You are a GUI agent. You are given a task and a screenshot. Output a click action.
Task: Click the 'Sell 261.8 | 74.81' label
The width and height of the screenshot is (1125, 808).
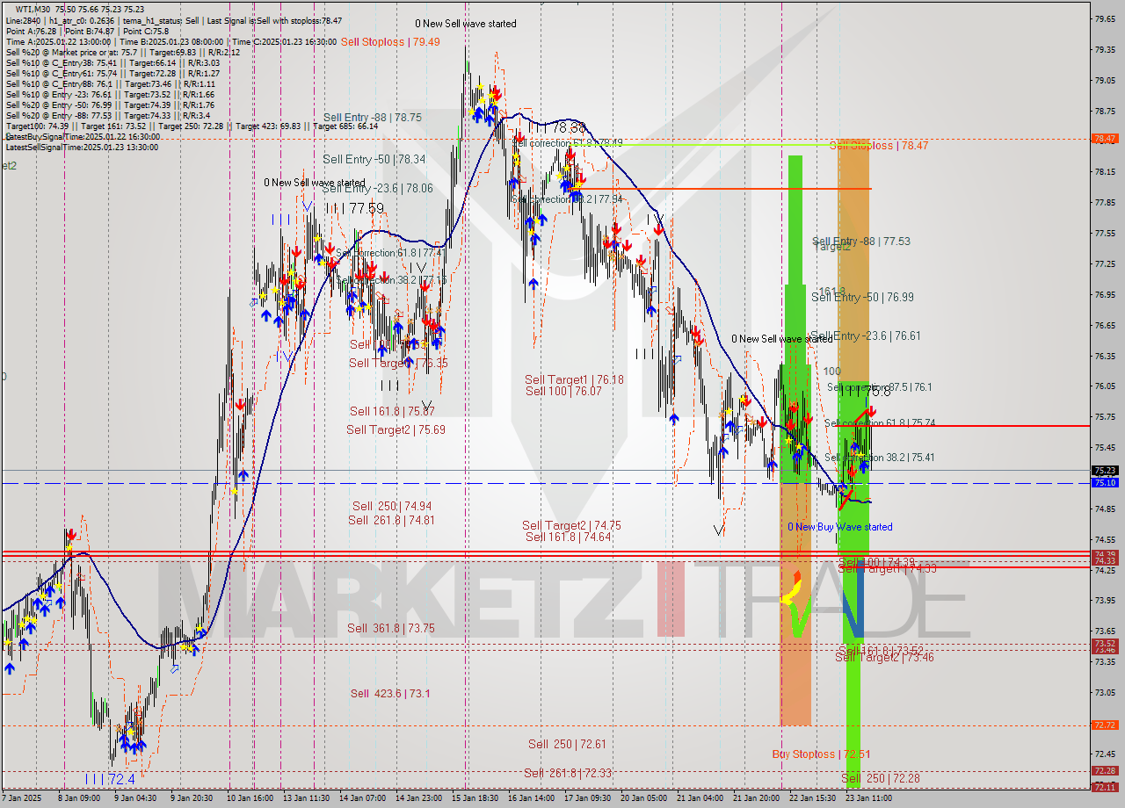tap(391, 520)
